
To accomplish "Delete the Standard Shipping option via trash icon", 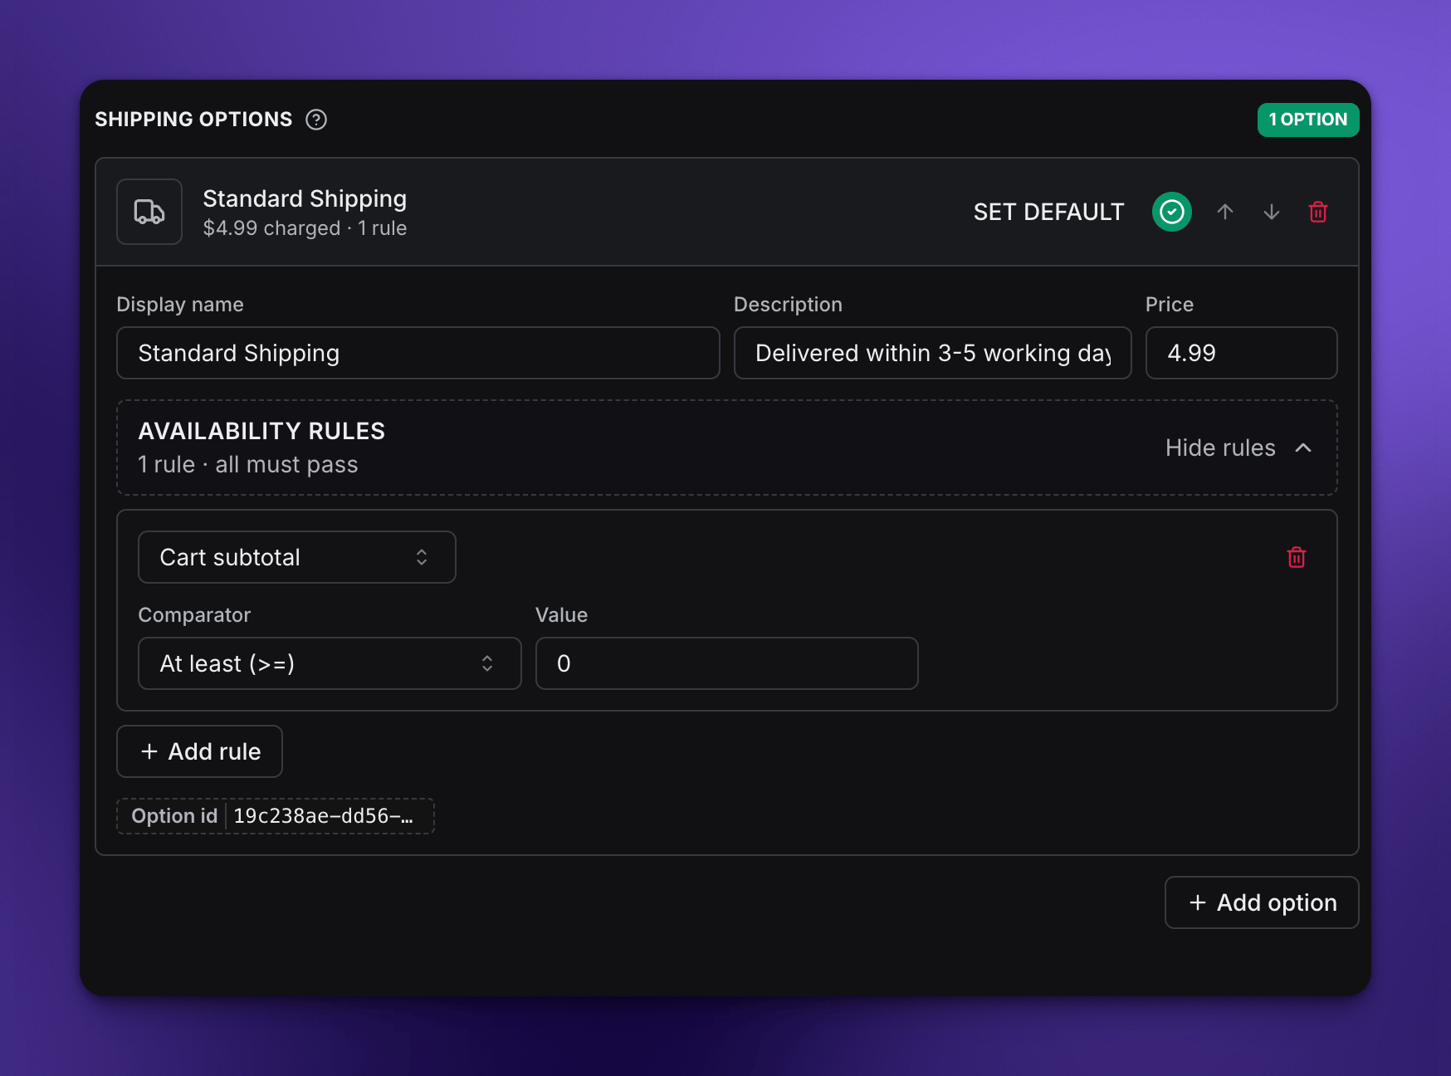I will pyautogui.click(x=1318, y=212).
